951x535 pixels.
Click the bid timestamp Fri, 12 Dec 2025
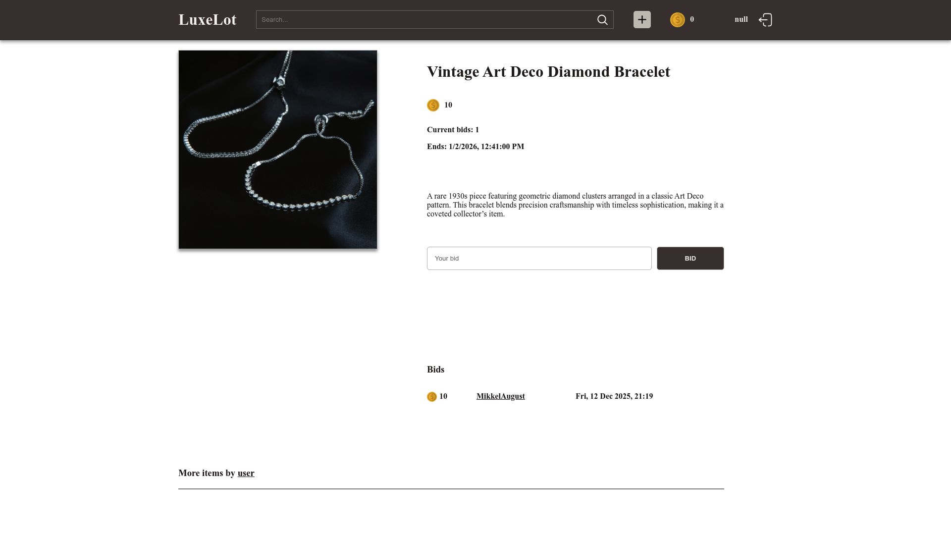(x=614, y=396)
